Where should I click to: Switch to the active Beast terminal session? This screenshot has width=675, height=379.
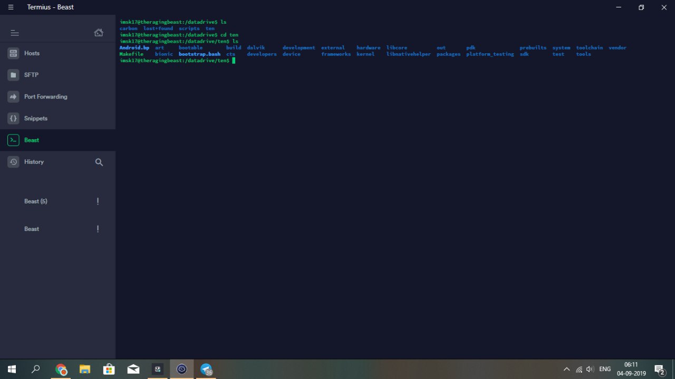click(x=57, y=140)
